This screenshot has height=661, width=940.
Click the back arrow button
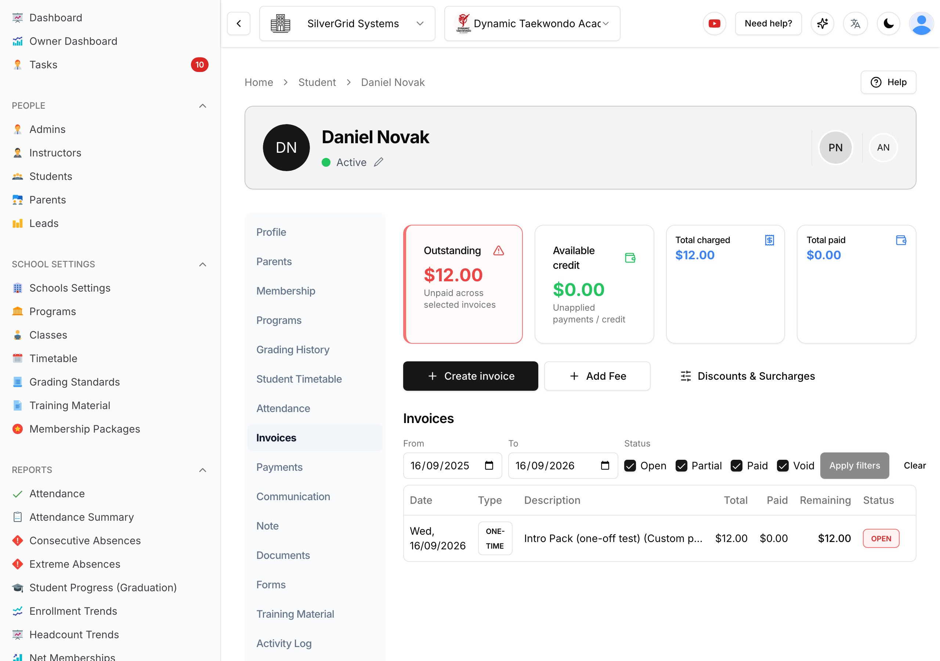click(x=239, y=24)
